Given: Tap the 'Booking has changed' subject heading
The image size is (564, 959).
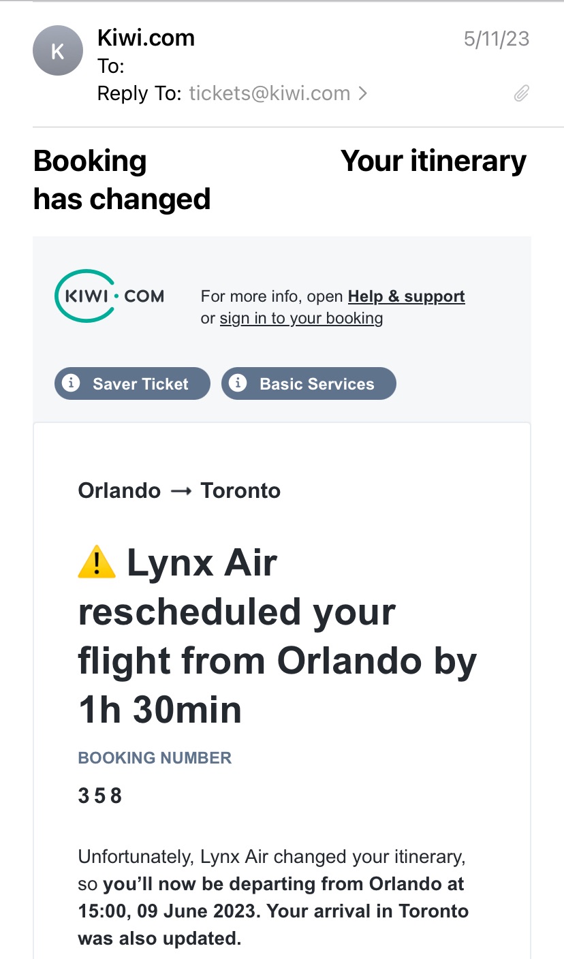Looking at the screenshot, I should pos(122,180).
